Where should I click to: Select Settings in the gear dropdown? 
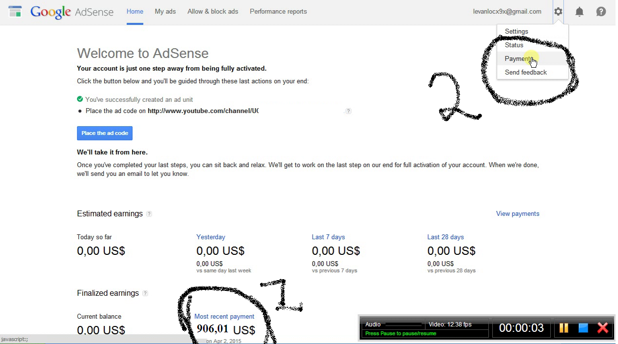tap(533, 31)
